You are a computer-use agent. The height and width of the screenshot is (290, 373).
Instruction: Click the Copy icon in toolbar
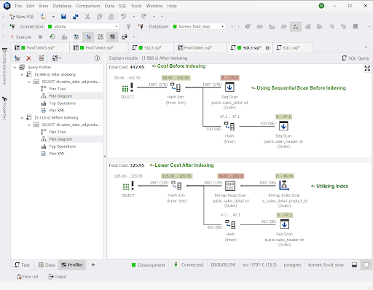pos(99,17)
